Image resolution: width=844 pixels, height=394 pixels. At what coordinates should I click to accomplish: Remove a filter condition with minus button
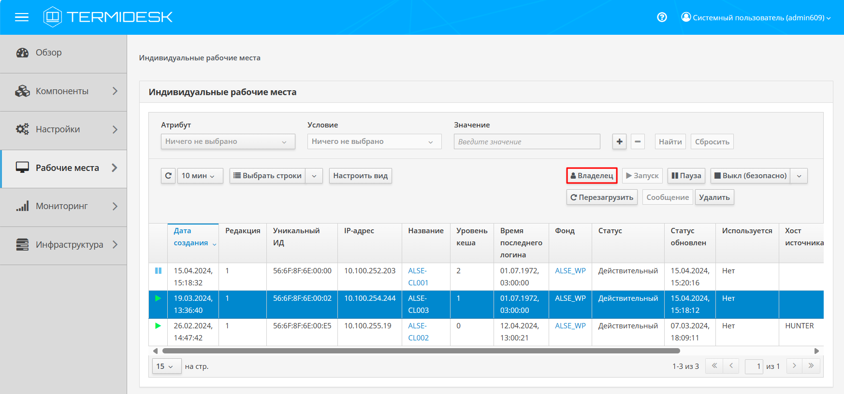coord(638,141)
